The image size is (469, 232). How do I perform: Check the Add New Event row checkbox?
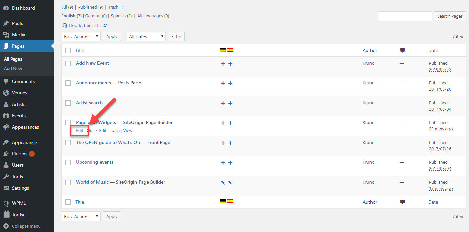click(x=68, y=63)
